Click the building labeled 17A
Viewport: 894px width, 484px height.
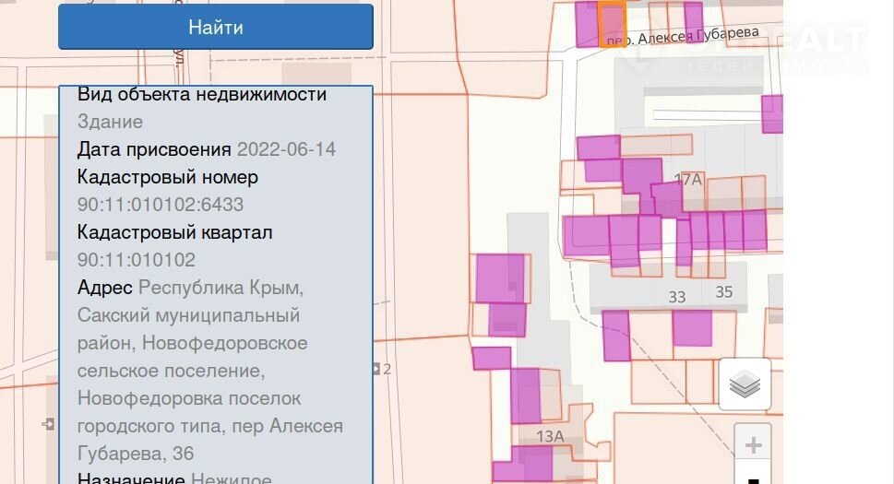tap(688, 180)
